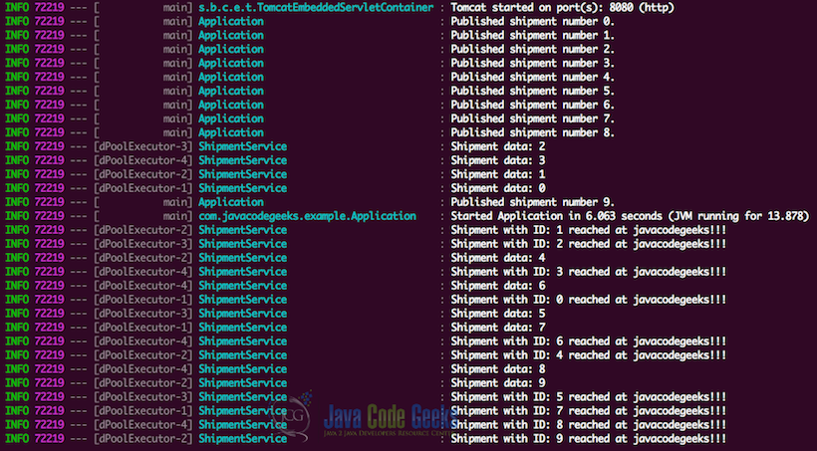817x451 pixels.
Task: Click 'Shipment data: 2' log message
Action: tap(498, 146)
